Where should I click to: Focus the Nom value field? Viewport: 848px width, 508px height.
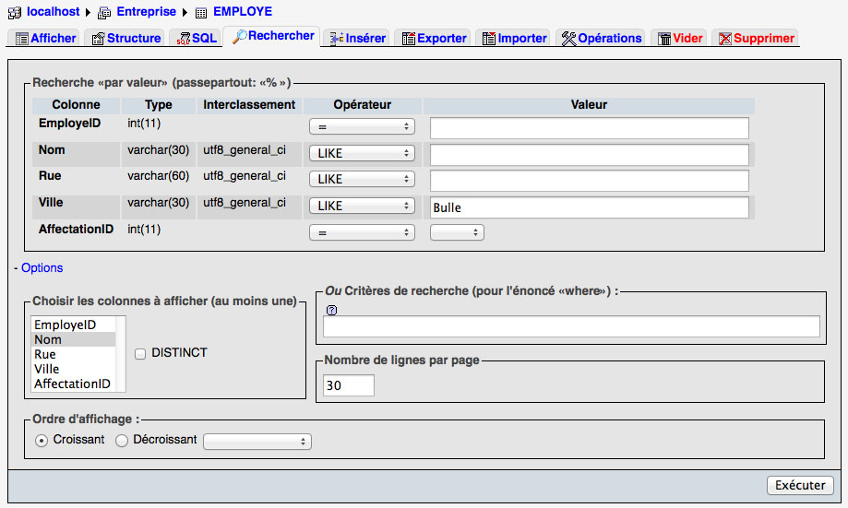(590, 155)
